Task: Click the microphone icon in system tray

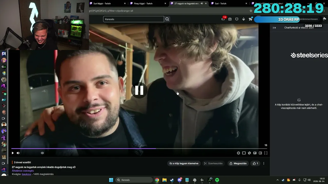Action: tap(299, 180)
